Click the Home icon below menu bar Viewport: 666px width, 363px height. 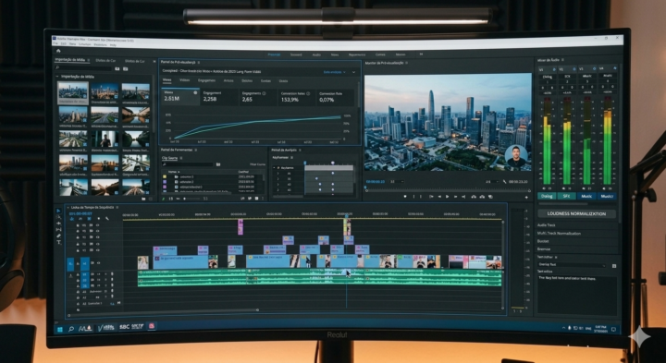[58, 51]
